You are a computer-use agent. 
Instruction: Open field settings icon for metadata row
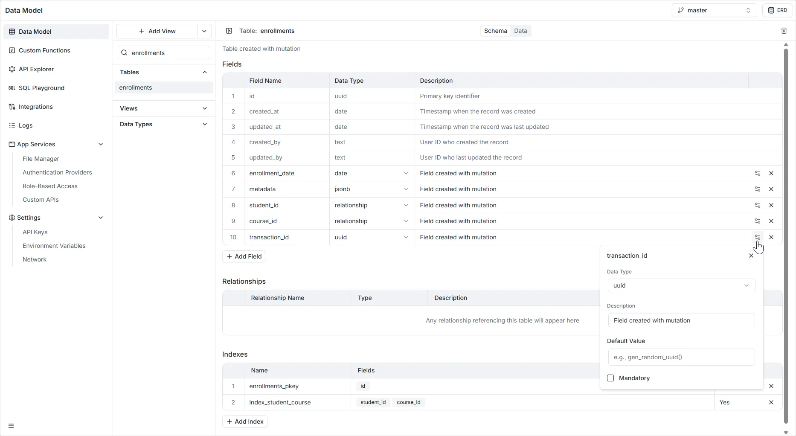(757, 189)
